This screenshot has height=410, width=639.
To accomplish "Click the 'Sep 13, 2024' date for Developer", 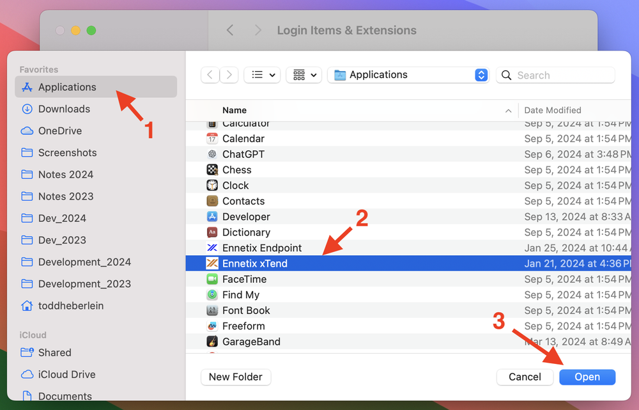I will click(577, 217).
